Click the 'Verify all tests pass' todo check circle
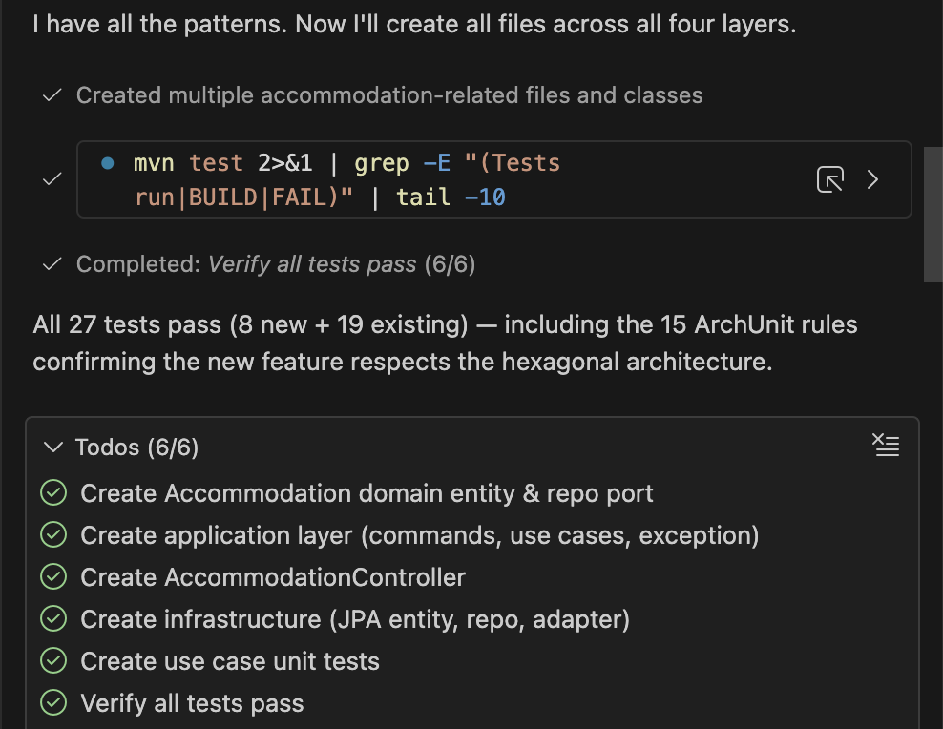This screenshot has width=943, height=729. 53,704
